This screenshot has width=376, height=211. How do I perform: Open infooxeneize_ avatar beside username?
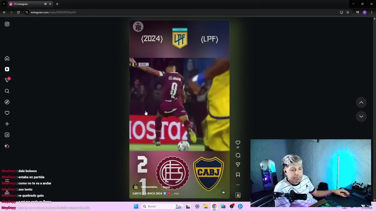click(x=135, y=187)
